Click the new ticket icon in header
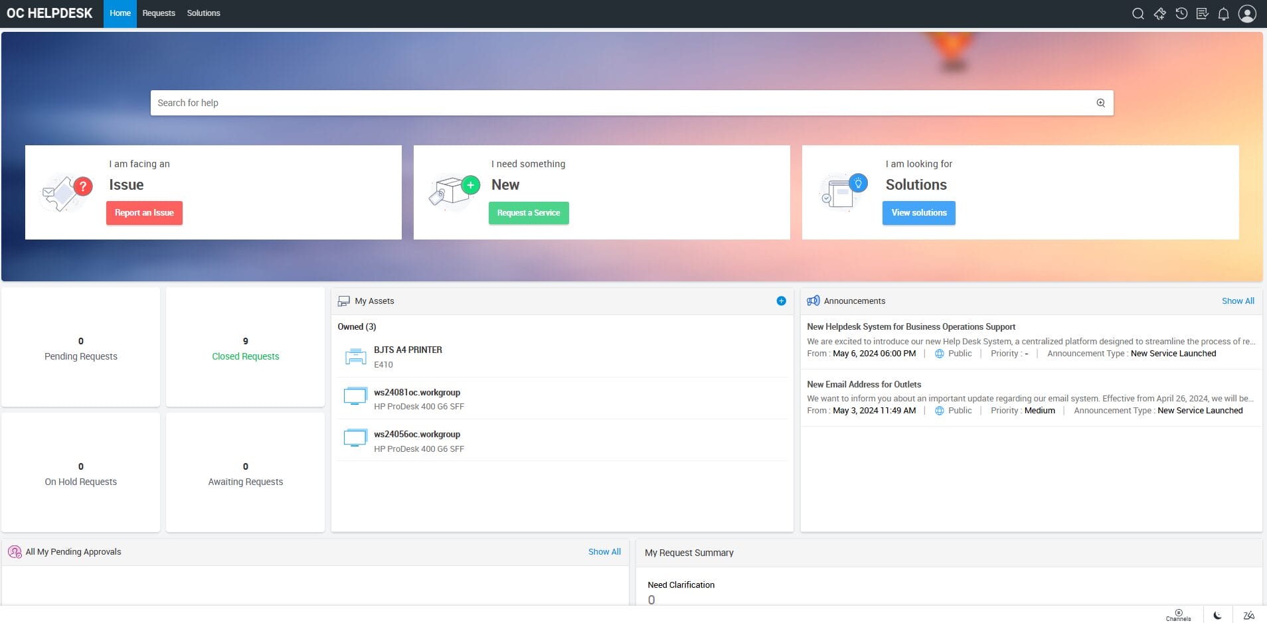This screenshot has width=1267, height=623. [1159, 14]
